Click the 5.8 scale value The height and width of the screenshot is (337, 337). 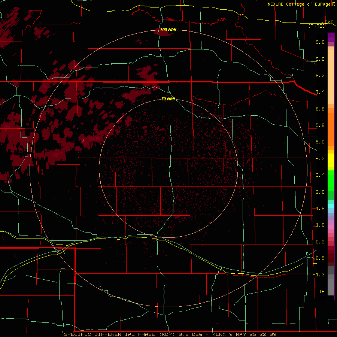pos(320,125)
